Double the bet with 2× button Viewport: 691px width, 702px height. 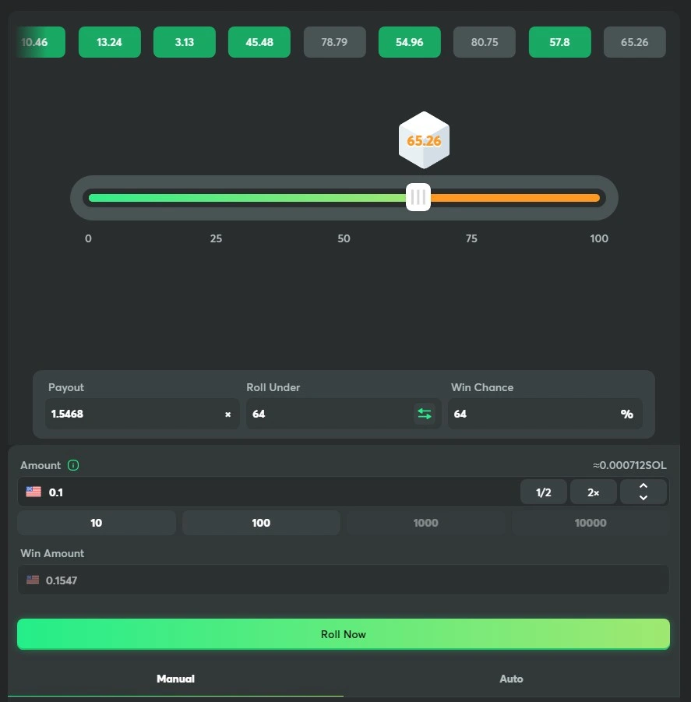[x=593, y=492]
